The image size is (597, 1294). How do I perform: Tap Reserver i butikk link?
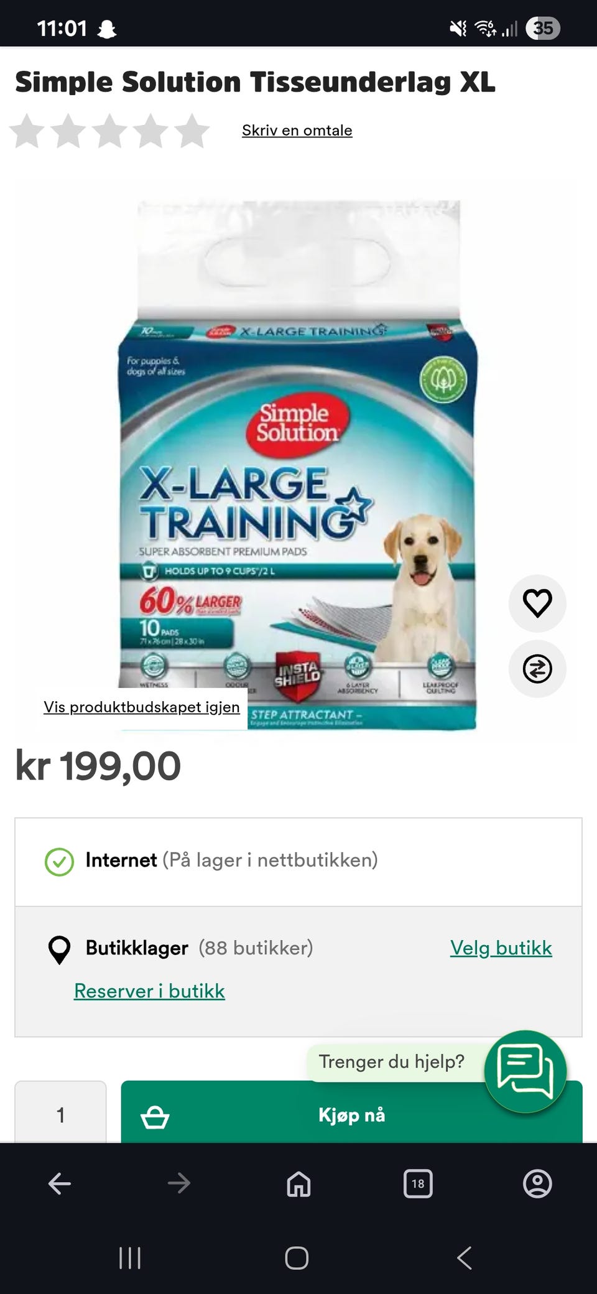(x=149, y=990)
